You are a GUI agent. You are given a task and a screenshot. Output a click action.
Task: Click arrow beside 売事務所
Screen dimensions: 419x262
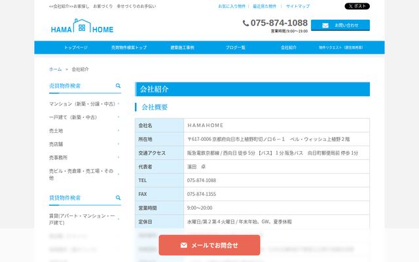click(118, 157)
